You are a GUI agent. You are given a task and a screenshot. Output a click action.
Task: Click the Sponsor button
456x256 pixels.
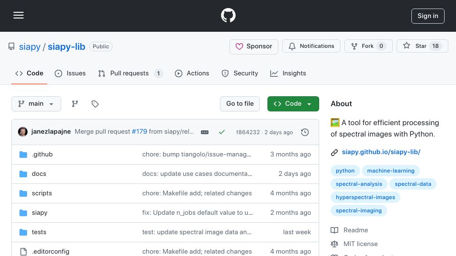click(254, 46)
